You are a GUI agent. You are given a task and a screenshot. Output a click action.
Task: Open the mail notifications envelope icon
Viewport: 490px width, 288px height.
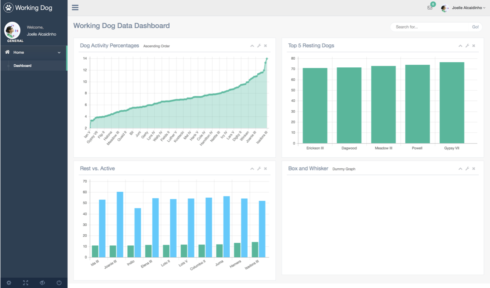coord(430,8)
